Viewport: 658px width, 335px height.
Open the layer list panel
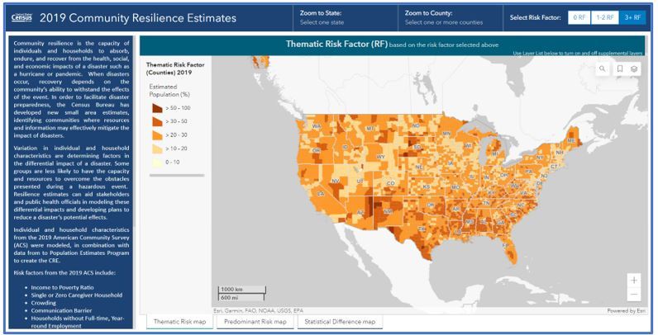pos(633,70)
